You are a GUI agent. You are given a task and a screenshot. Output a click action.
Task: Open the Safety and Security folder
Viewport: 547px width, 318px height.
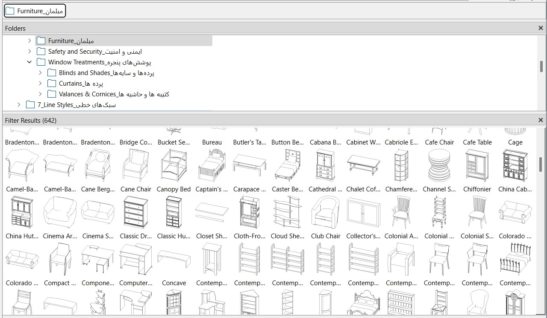95,52
